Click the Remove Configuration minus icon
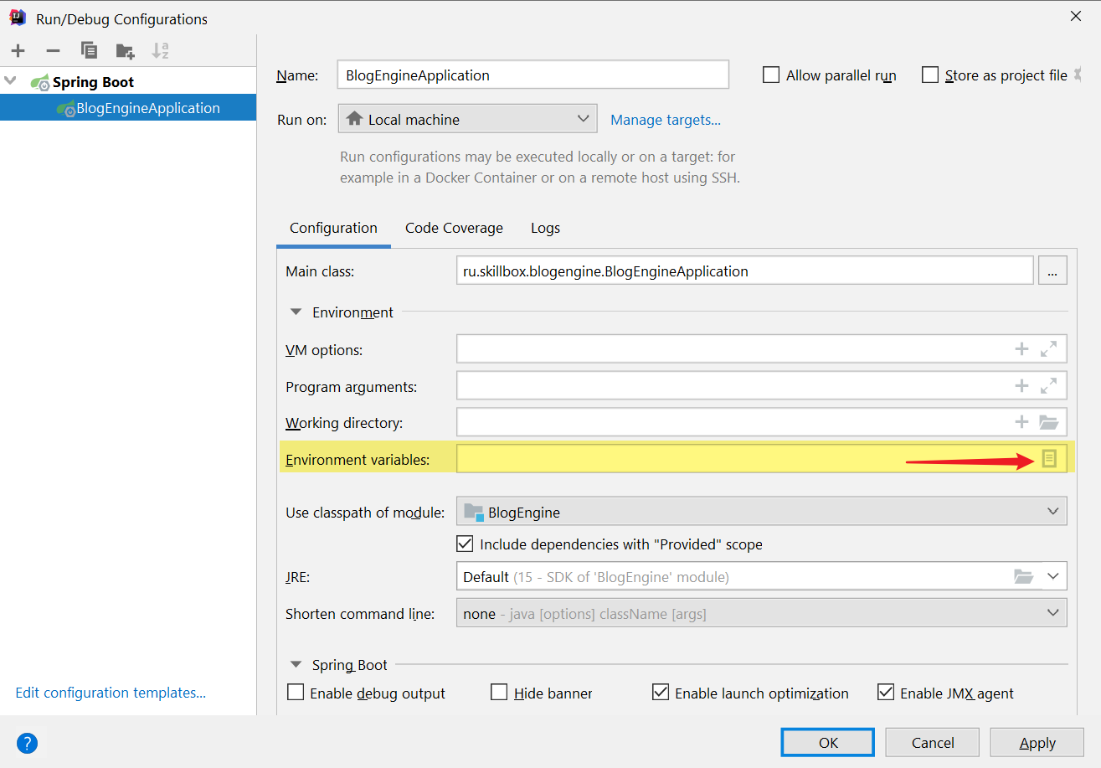1101x768 pixels. pos(53,51)
